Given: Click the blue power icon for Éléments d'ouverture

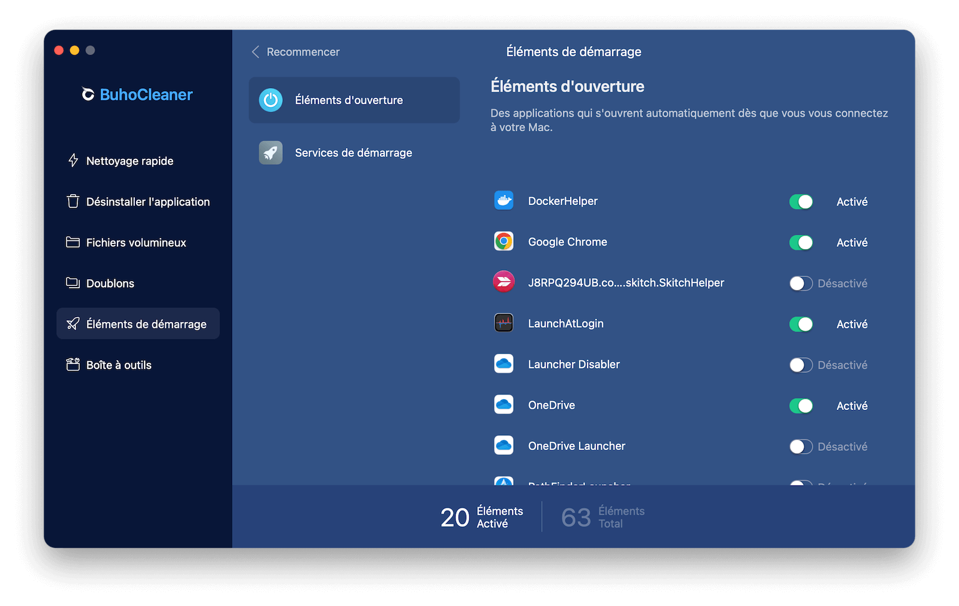Looking at the screenshot, I should coord(271,100).
